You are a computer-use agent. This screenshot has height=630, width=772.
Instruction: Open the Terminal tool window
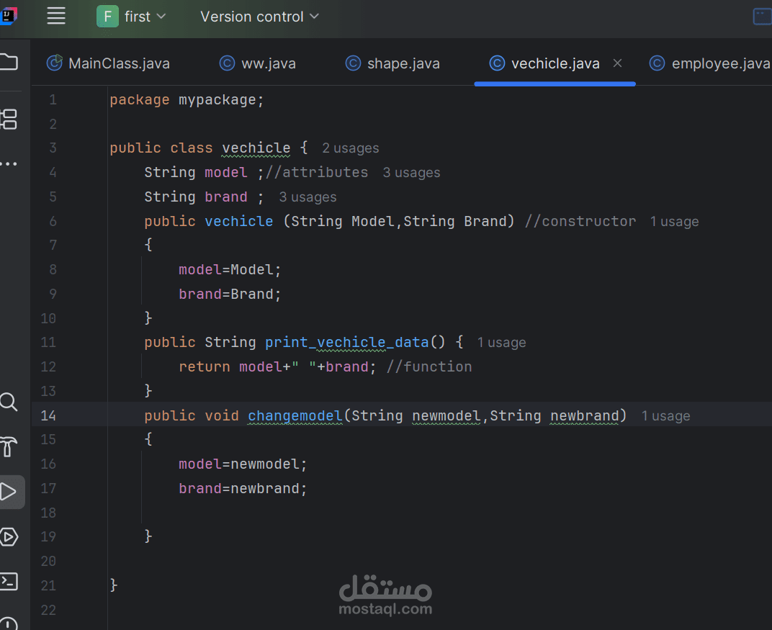(x=9, y=581)
